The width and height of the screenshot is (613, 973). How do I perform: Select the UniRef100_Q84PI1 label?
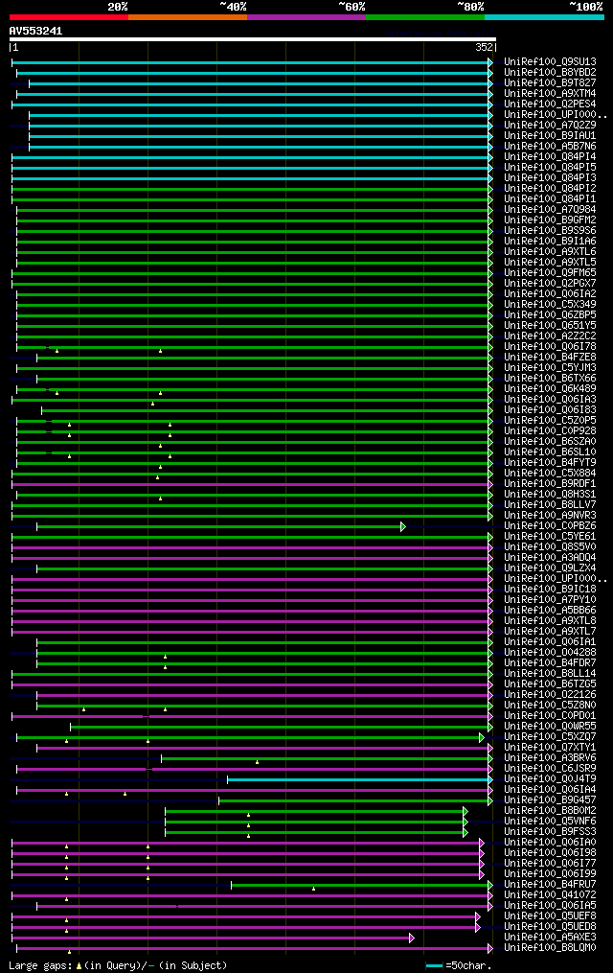click(x=550, y=199)
